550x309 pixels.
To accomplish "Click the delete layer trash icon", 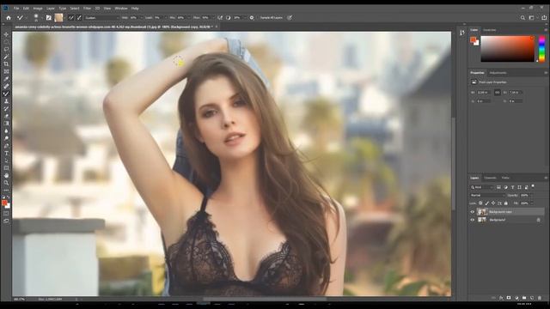I will click(540, 298).
